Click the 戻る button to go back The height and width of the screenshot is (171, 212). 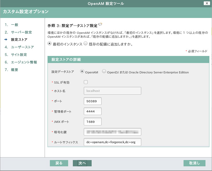[x=59, y=163]
